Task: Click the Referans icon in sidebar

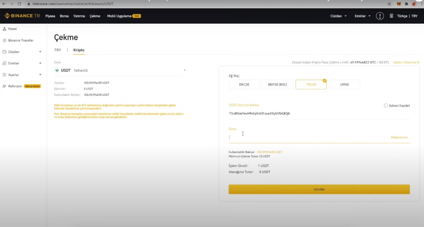Action: click(x=5, y=86)
